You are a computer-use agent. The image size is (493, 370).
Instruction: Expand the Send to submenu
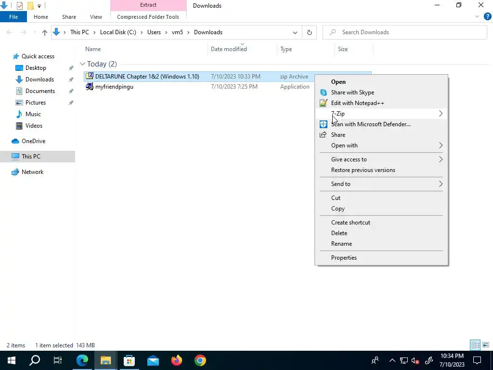(x=381, y=184)
